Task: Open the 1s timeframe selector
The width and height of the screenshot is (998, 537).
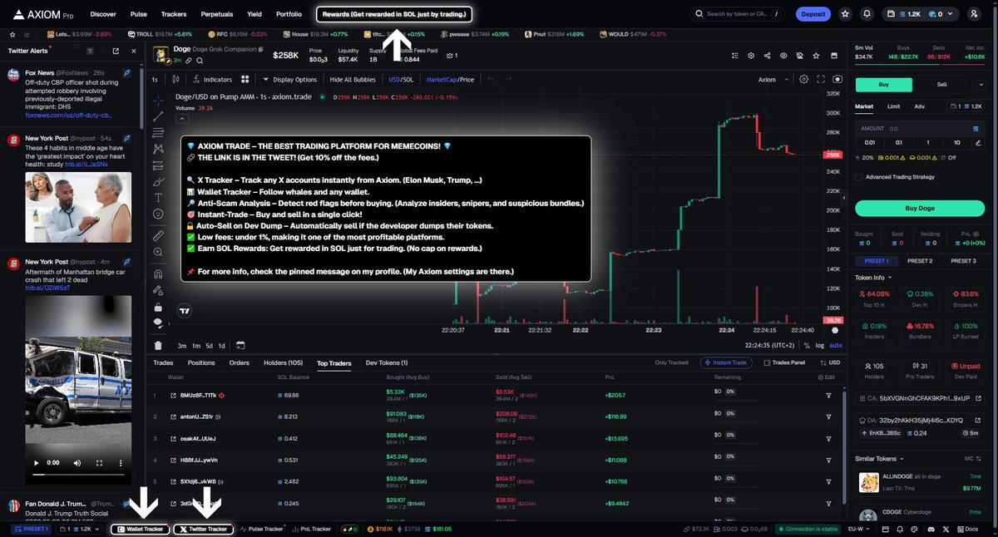Action: point(155,80)
